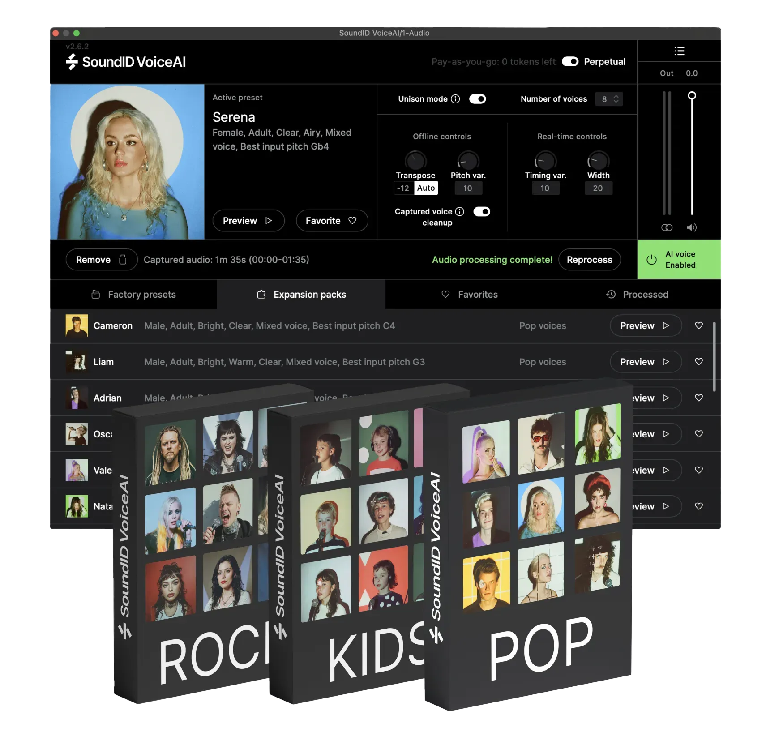Click the Width knob
766x732 pixels.
click(x=598, y=160)
